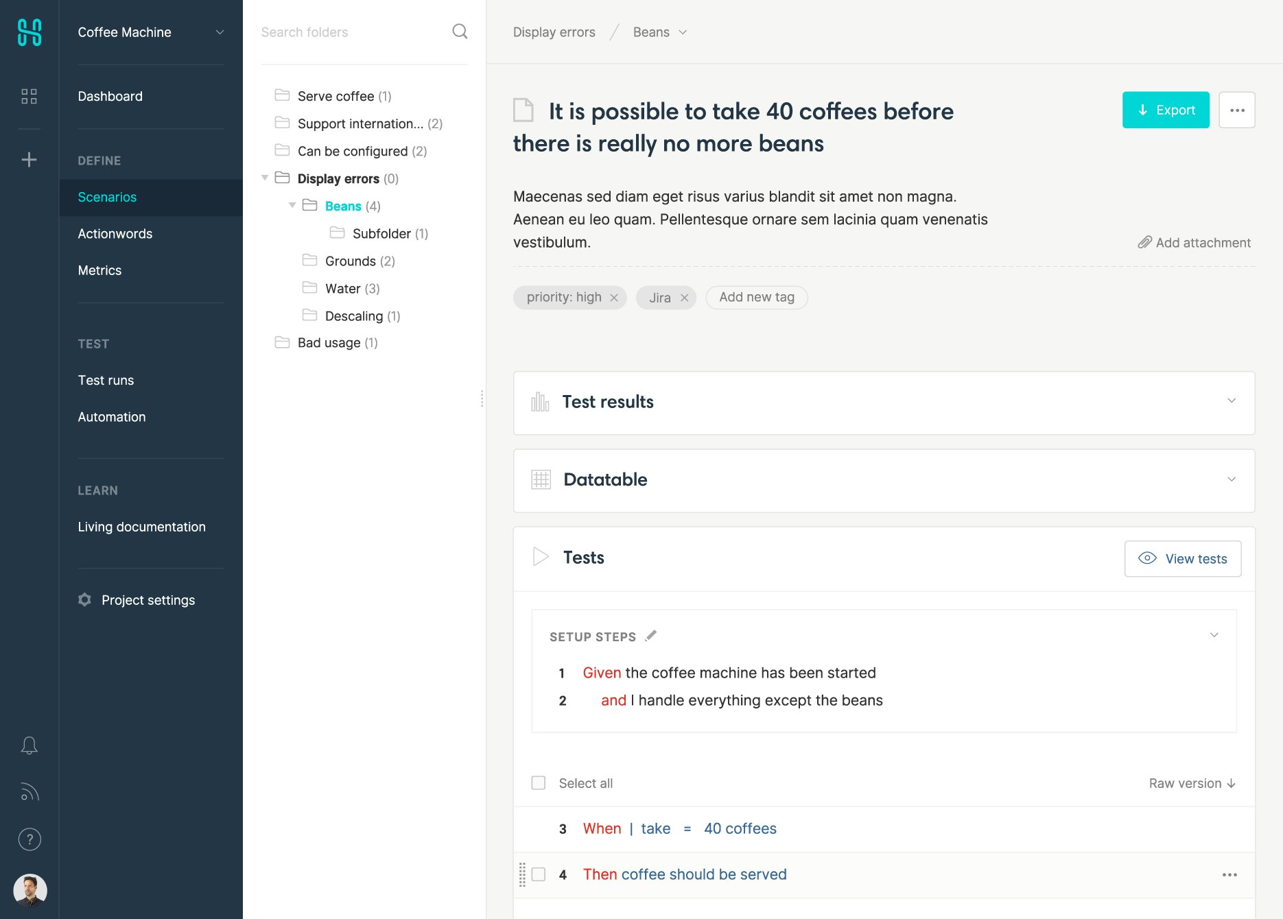Screen dimensions: 1283x919
Task: Open the help question mark icon
Action: pyautogui.click(x=30, y=839)
